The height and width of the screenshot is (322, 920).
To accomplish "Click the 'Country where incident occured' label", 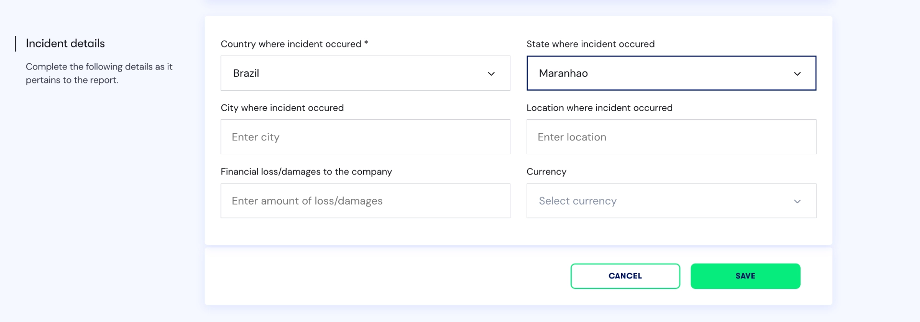I will coord(291,44).
